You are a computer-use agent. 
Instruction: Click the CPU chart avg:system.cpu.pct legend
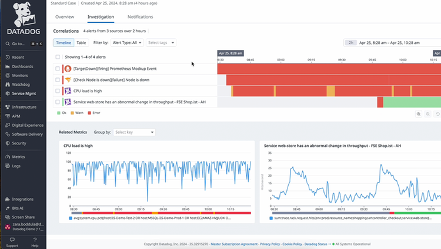pyautogui.click(x=150, y=218)
